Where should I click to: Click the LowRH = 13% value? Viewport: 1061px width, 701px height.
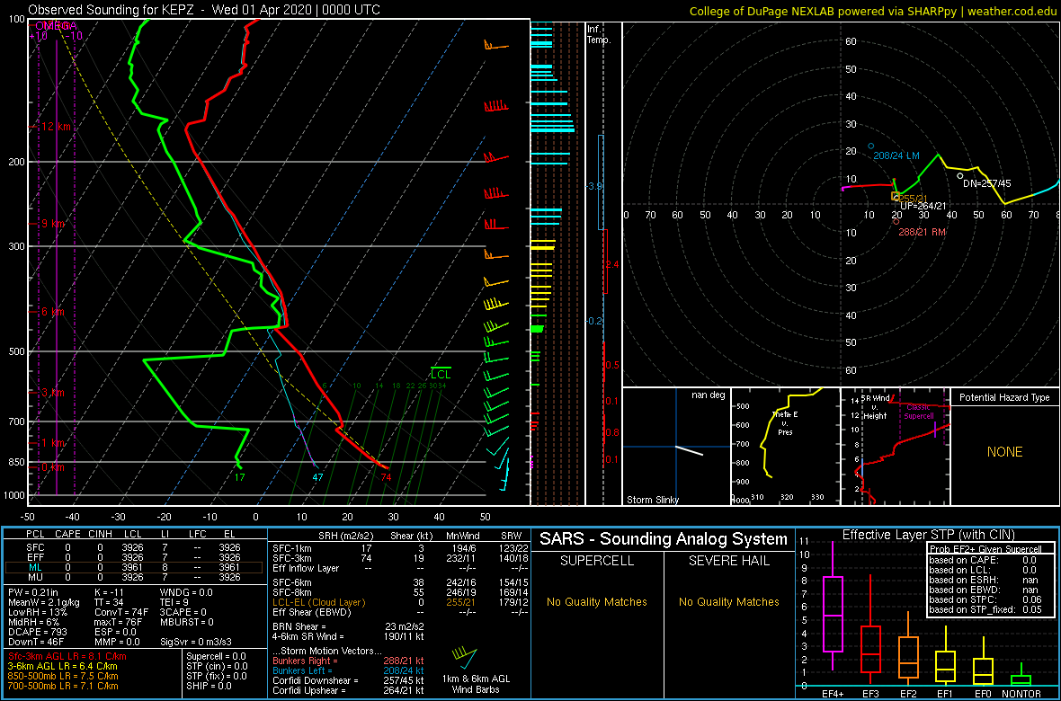tap(38, 612)
